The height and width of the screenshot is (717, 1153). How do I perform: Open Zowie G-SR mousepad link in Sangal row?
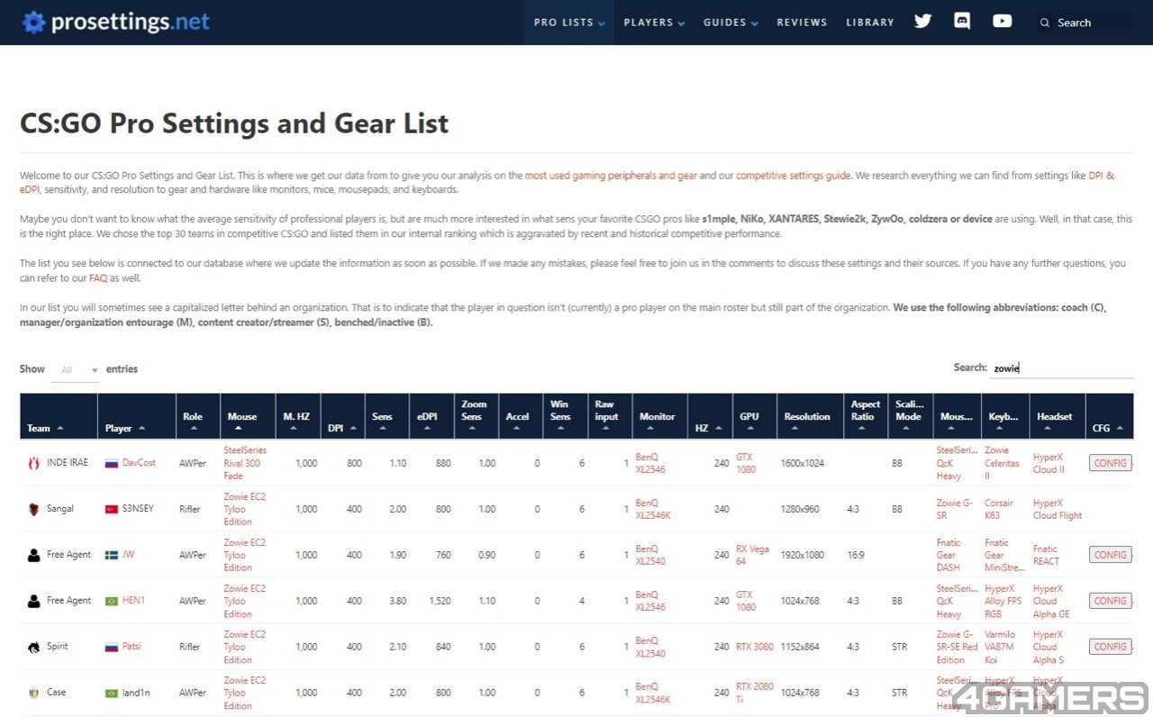955,509
